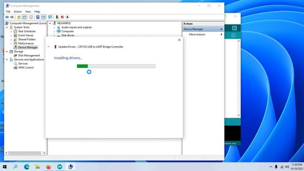
Task: Collapse the System Tools tree node
Action: (x=7, y=28)
